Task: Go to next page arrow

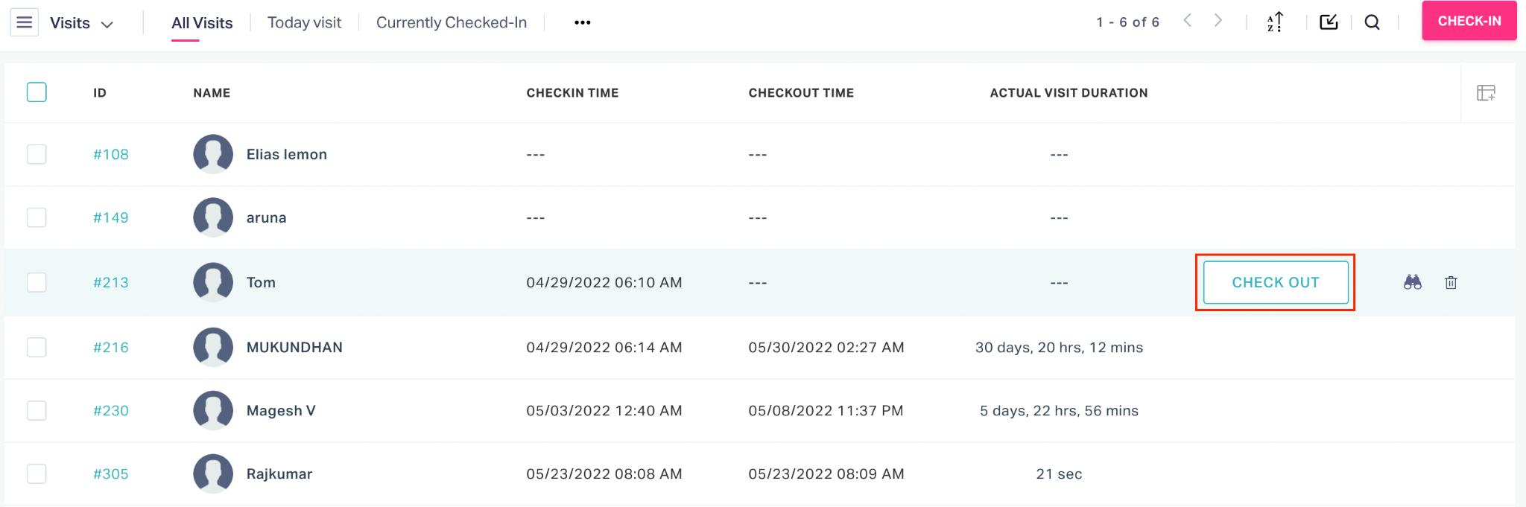Action: [x=1218, y=21]
